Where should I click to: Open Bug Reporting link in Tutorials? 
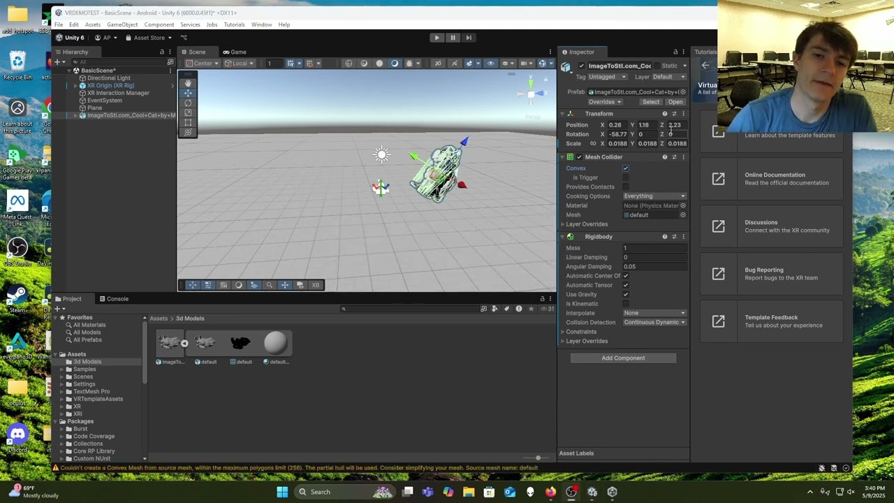pyautogui.click(x=771, y=274)
